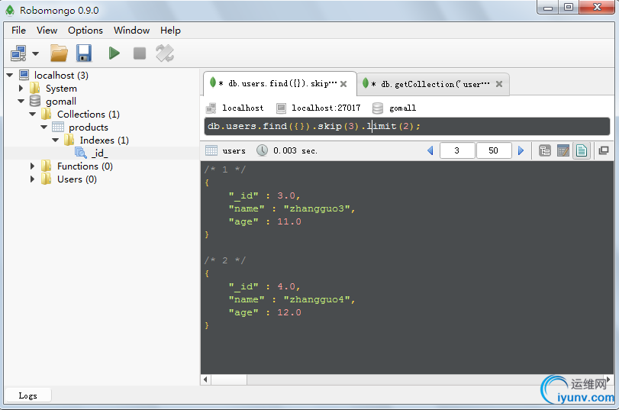Select the Indexes (1) folder
619x410 pixels.
(x=105, y=140)
